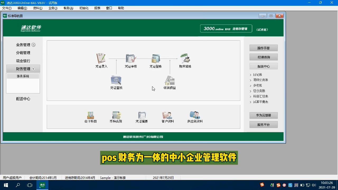Viewport: 338px width, 190px height.
Task: Open the 期末结账 period closing icon
Action: point(185,59)
